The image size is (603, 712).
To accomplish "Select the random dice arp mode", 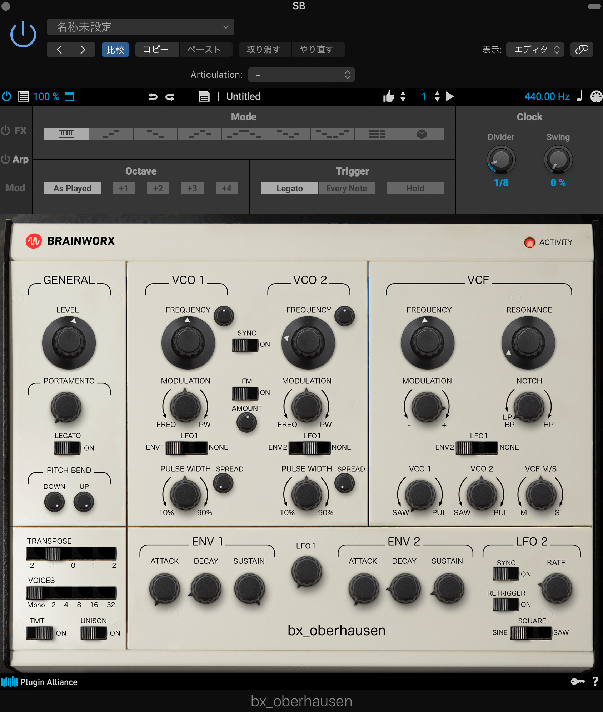I will tap(422, 134).
